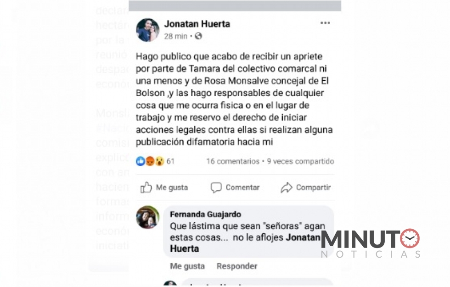Click the blue like reaction icon
Screen dimensions: 450x287
[x=141, y=161]
